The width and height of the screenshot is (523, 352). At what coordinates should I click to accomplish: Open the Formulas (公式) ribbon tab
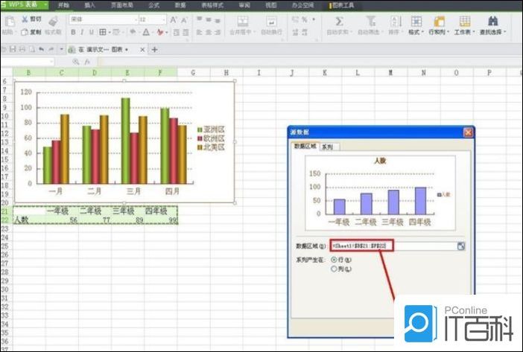pyautogui.click(x=153, y=5)
